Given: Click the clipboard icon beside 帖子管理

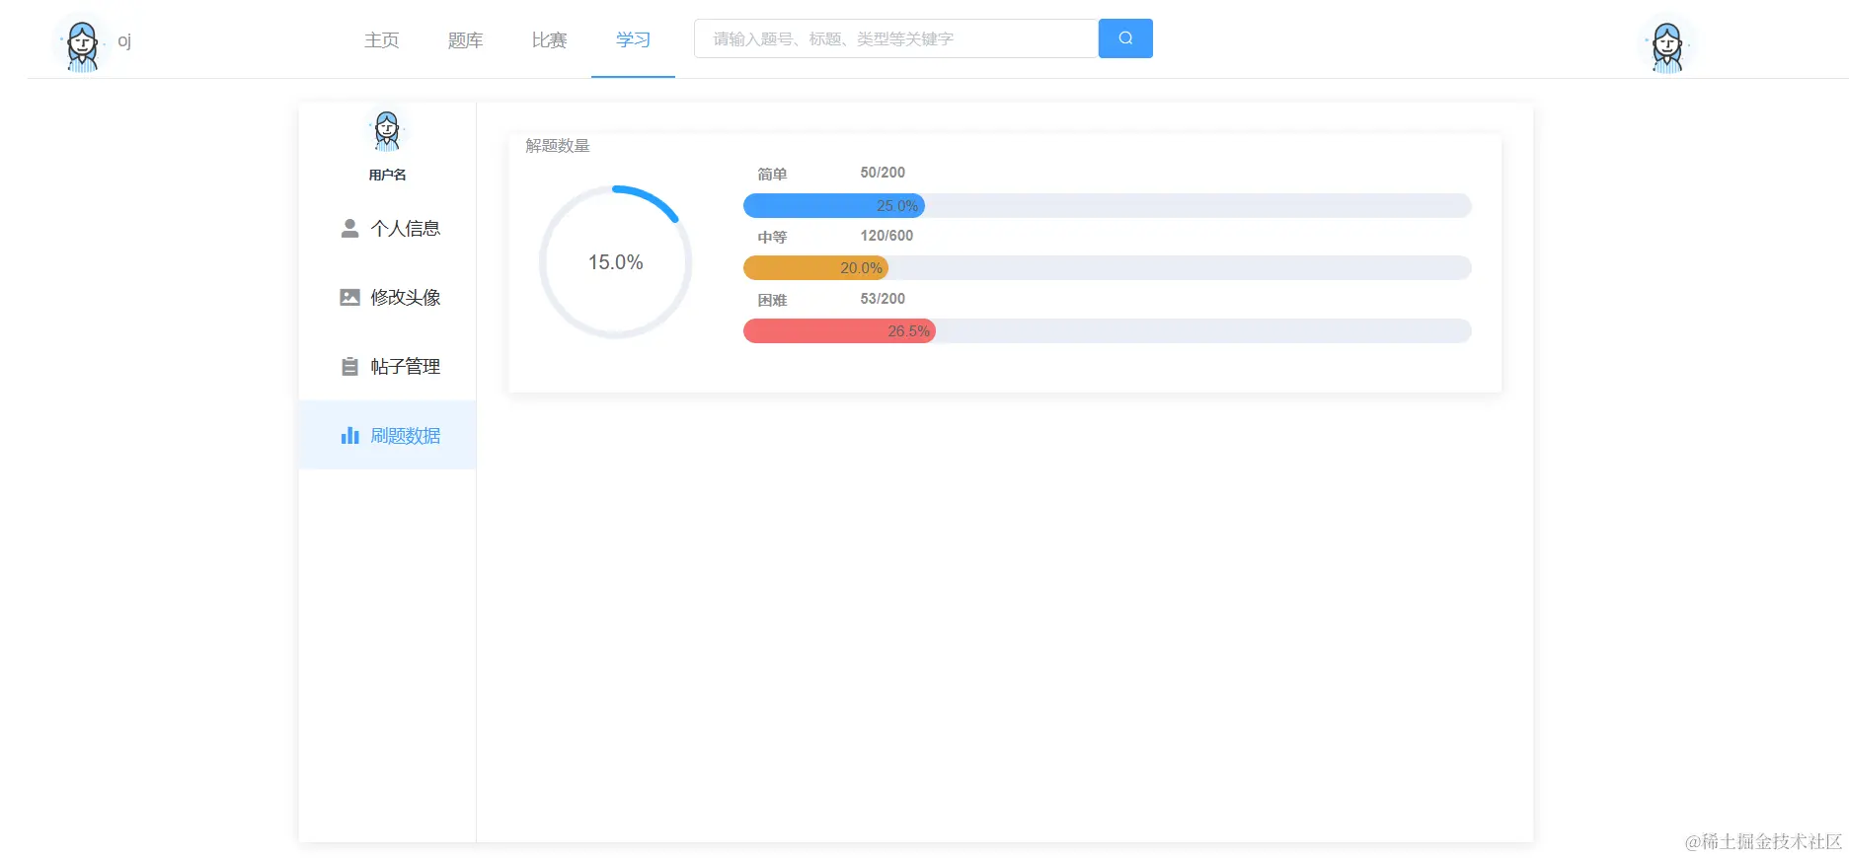Looking at the screenshot, I should 349,367.
